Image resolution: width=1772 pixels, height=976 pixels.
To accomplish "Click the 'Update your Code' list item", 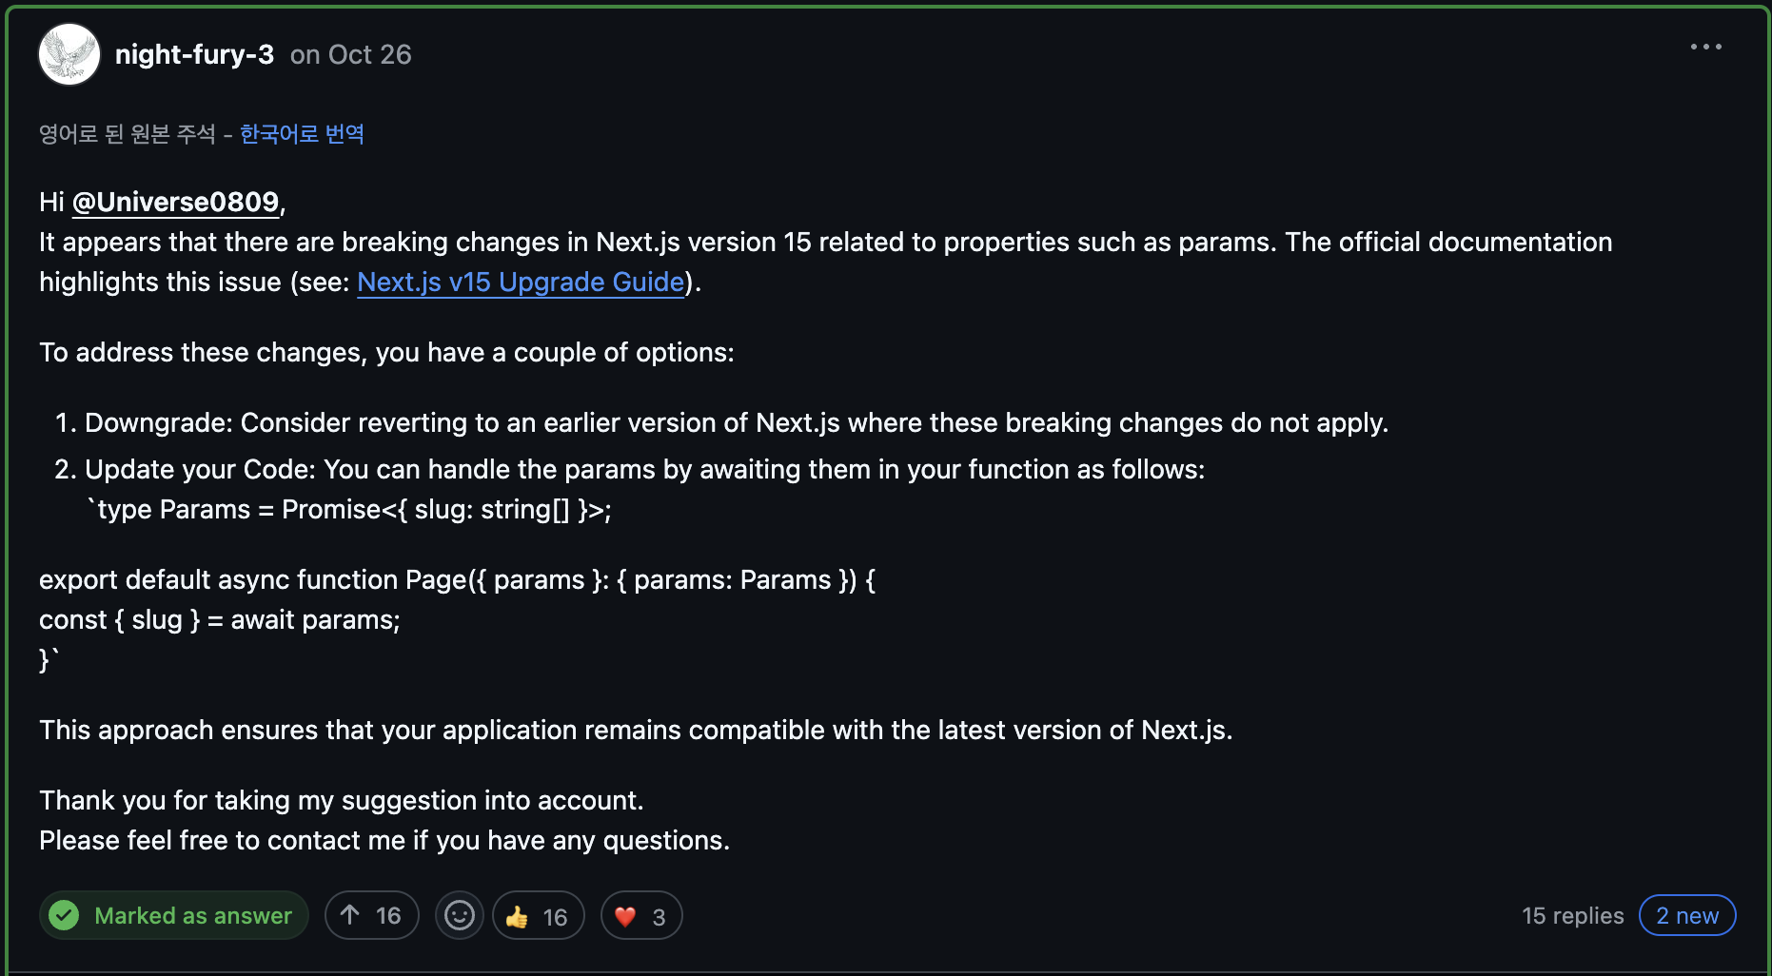I will click(x=644, y=469).
